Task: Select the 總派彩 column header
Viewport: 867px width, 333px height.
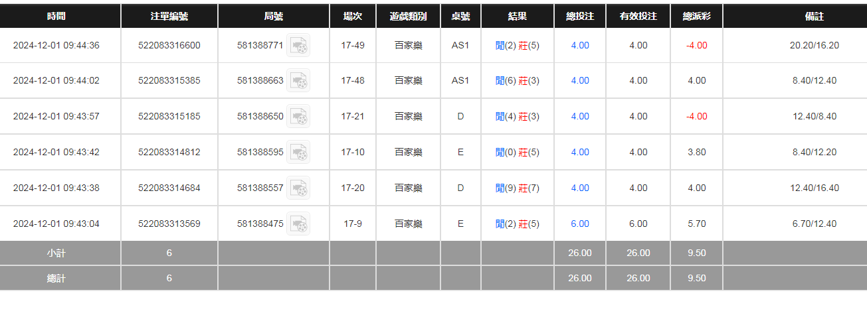Action: [697, 17]
